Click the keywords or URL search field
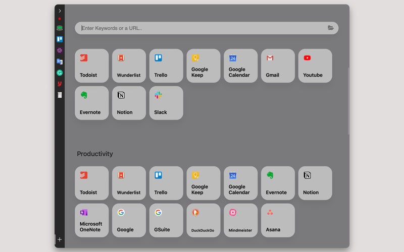 207,28
